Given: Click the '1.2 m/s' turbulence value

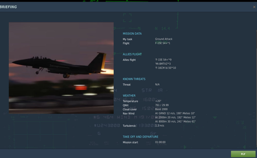Looking at the screenshot, I should 160,126.
